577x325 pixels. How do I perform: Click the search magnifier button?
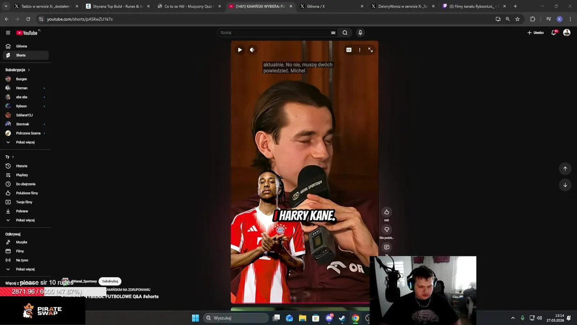click(x=345, y=32)
